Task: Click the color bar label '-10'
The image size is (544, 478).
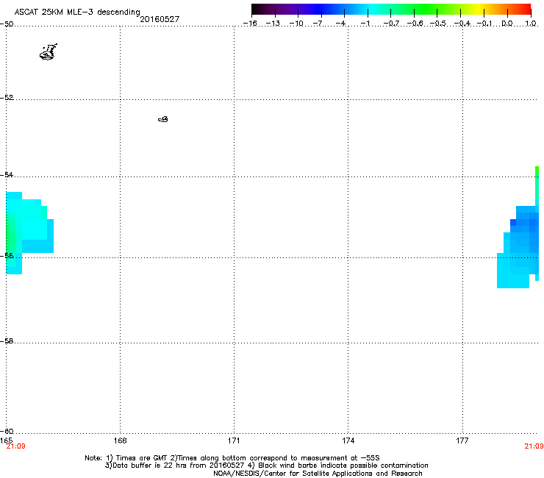Action: 296,24
